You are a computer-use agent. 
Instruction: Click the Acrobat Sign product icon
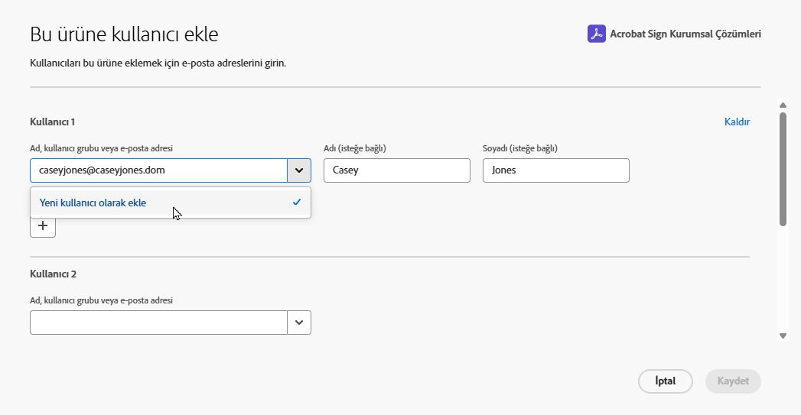pos(597,34)
